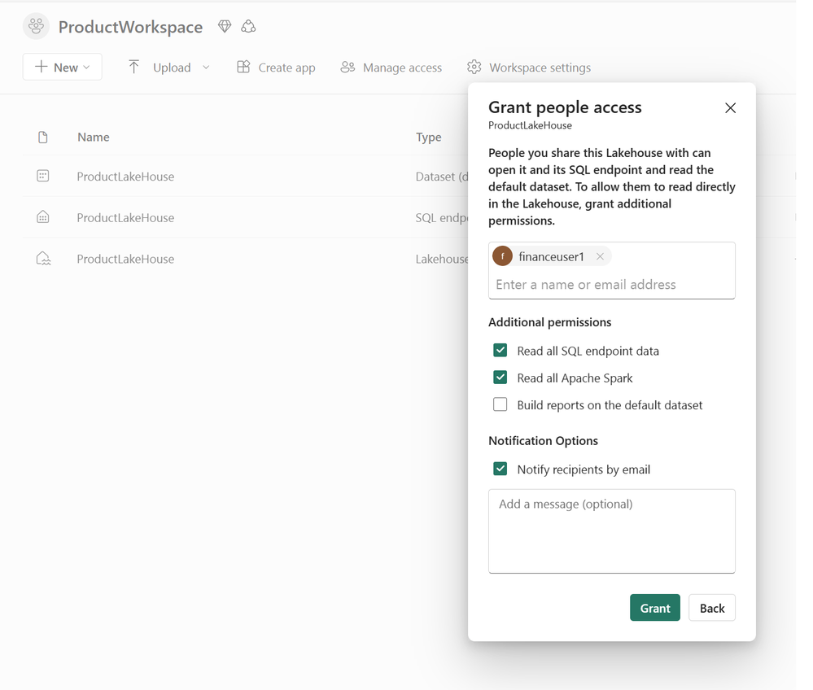
Task: Click the Grant button
Action: click(x=655, y=608)
